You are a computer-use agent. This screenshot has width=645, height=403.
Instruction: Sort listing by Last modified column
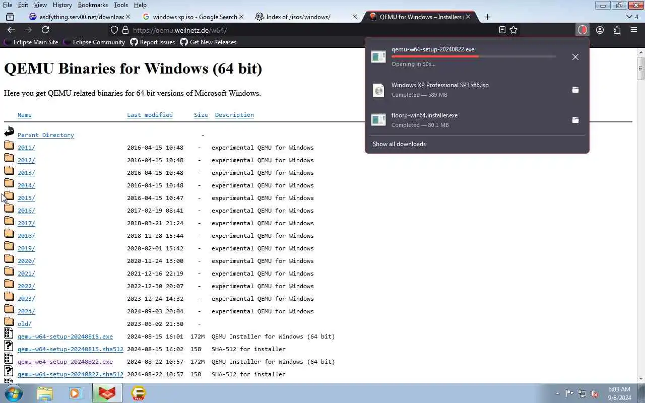pyautogui.click(x=150, y=115)
